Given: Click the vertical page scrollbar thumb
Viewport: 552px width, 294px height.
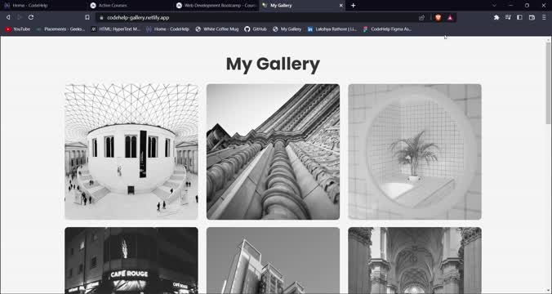Looking at the screenshot, I should 548,83.
